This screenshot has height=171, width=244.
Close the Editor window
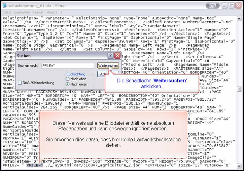[239, 6]
